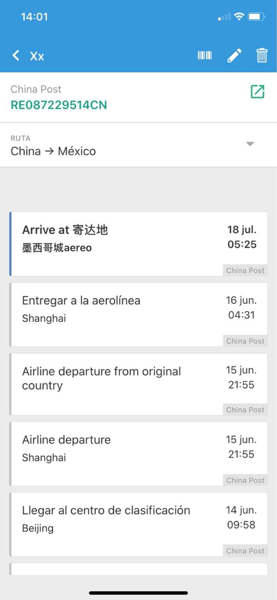Tap the back arrow icon

[x=16, y=56]
